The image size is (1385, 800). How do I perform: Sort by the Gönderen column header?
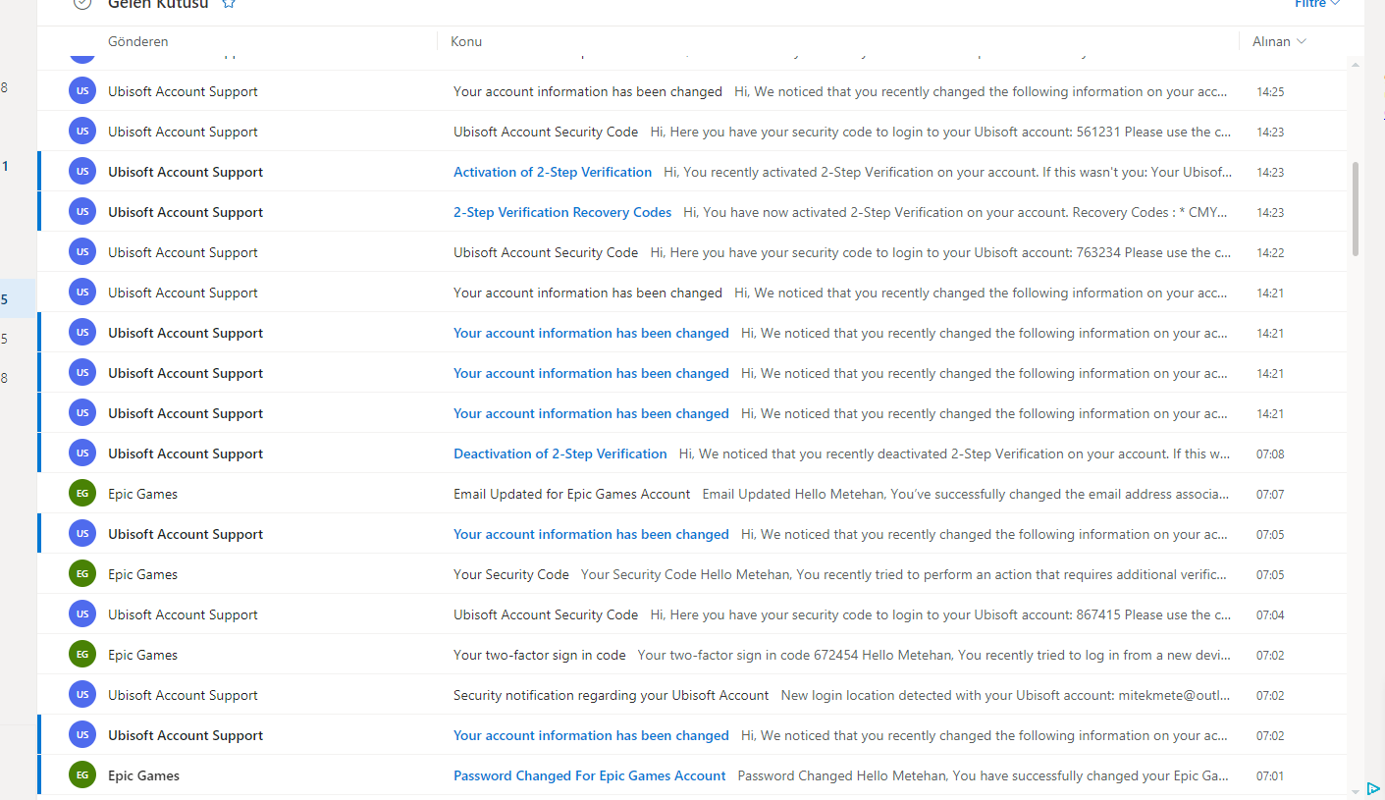(138, 41)
